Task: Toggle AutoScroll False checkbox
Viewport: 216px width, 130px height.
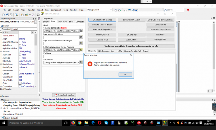Action: tap(20, 55)
